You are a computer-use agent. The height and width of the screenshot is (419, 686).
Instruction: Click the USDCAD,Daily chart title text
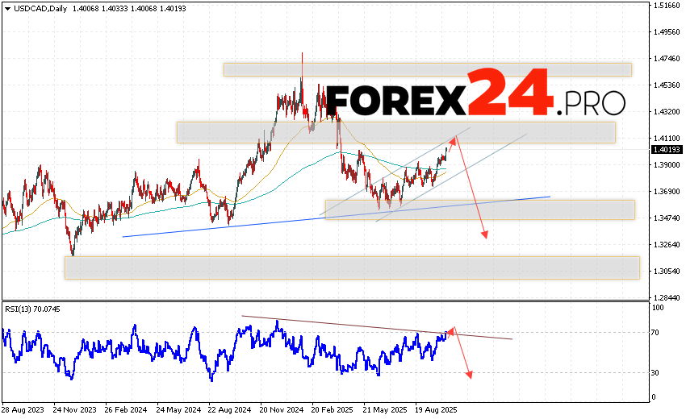click(33, 7)
